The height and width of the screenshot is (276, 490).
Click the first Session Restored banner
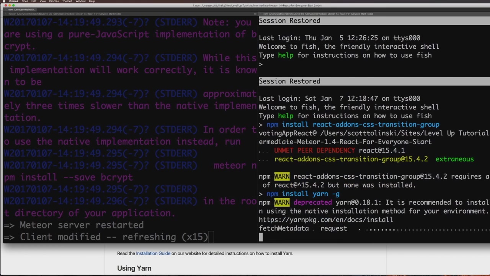pos(374,21)
